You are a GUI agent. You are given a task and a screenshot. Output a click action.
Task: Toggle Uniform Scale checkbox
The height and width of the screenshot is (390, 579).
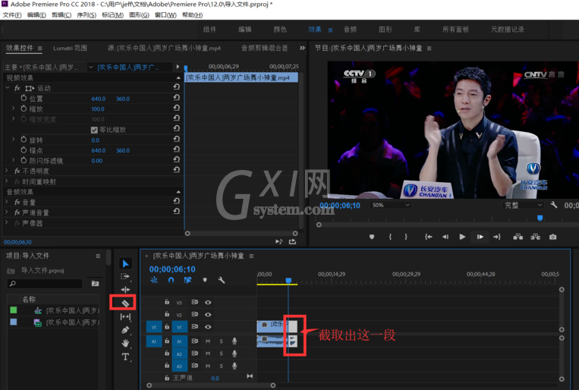tap(94, 130)
